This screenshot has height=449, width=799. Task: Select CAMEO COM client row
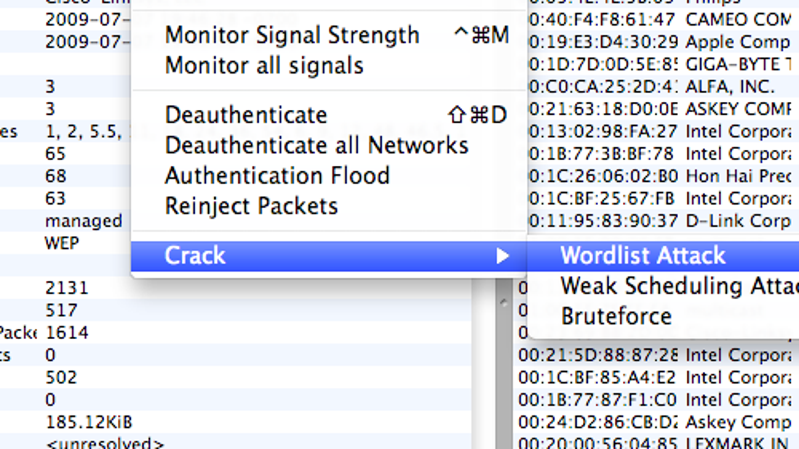pos(660,19)
